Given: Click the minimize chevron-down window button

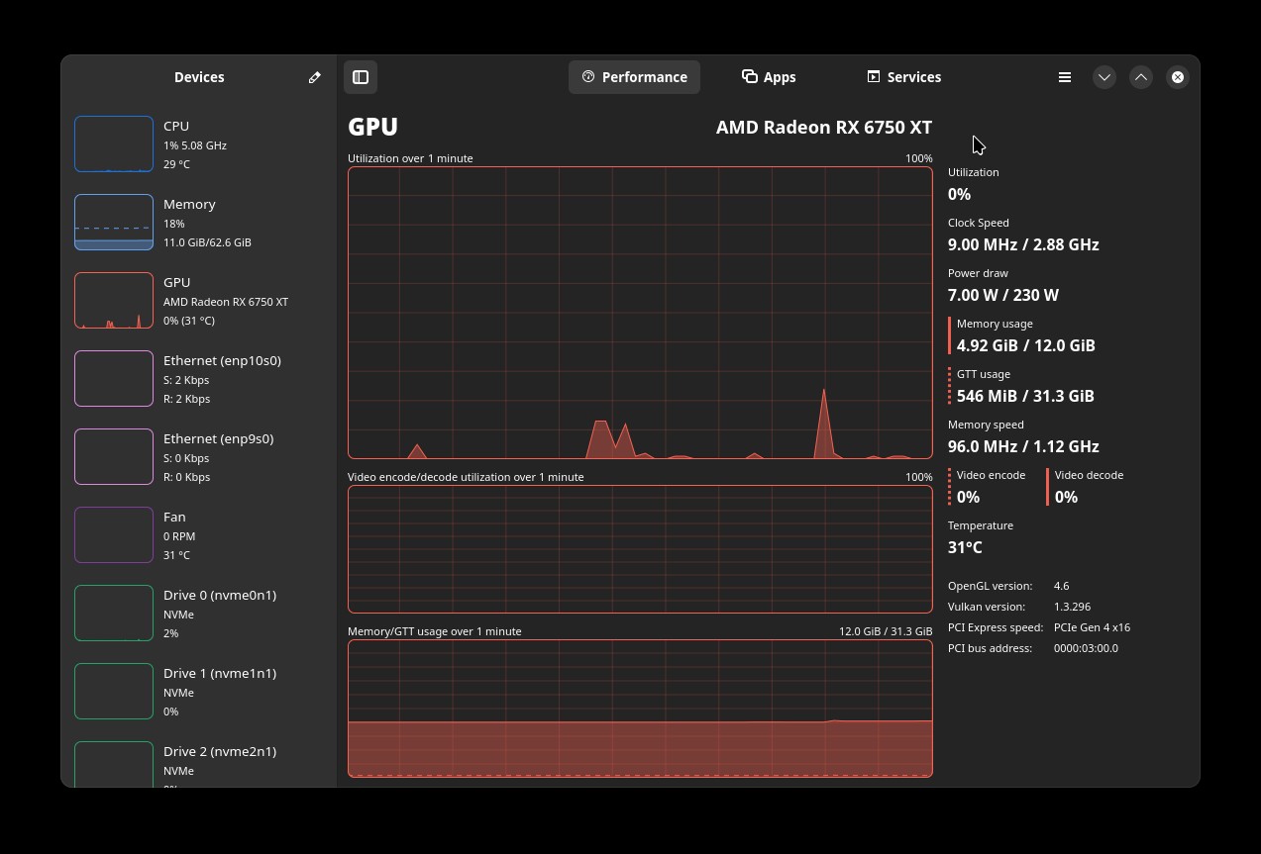Looking at the screenshot, I should click(1104, 77).
